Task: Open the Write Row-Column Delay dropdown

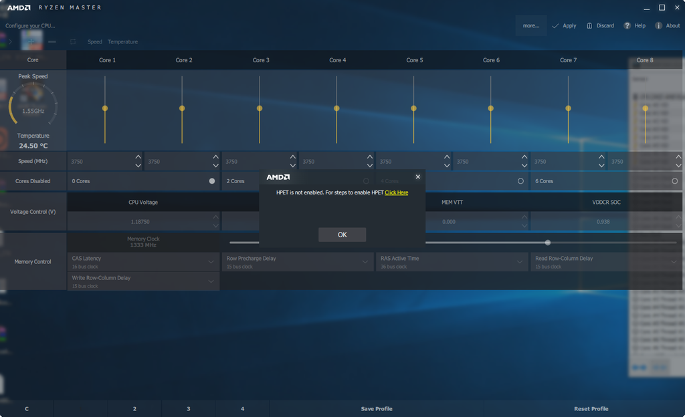Action: tap(143, 281)
